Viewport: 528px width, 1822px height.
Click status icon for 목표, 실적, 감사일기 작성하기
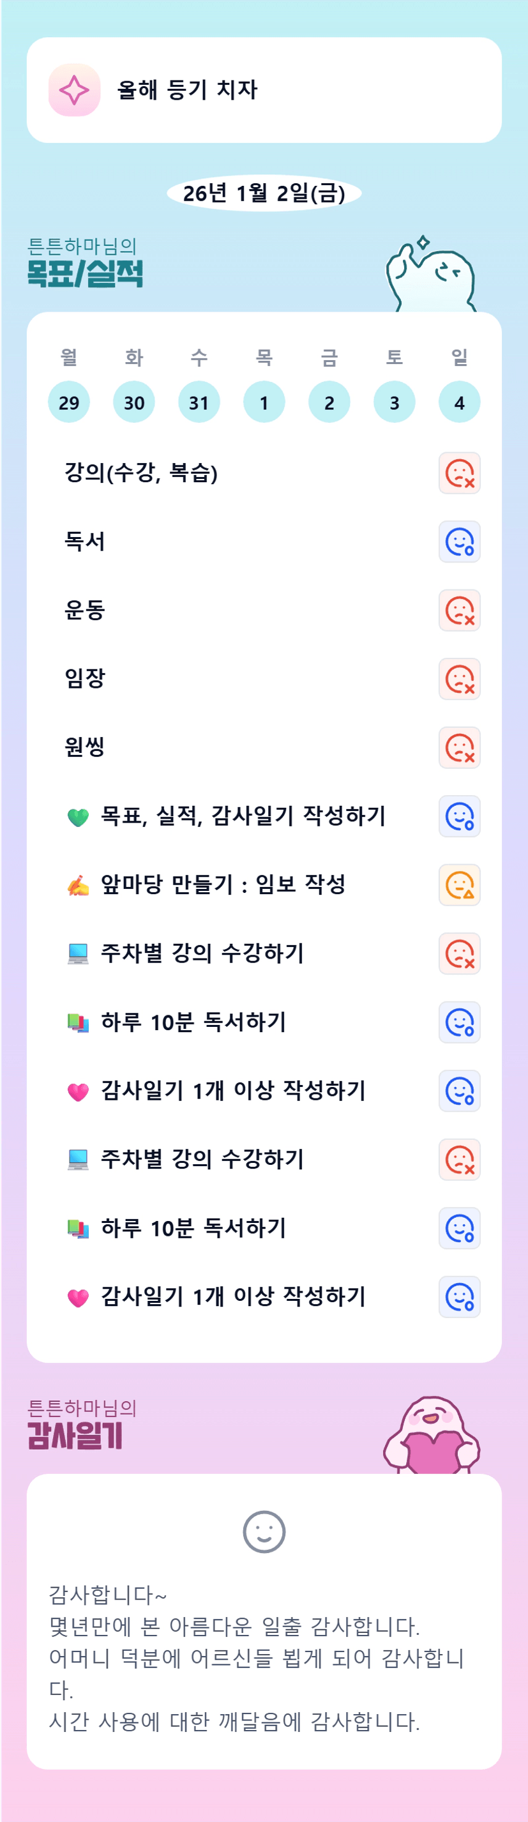pyautogui.click(x=460, y=816)
